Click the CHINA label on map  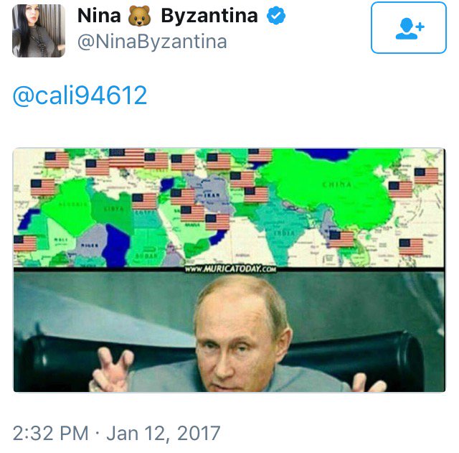click(x=337, y=185)
